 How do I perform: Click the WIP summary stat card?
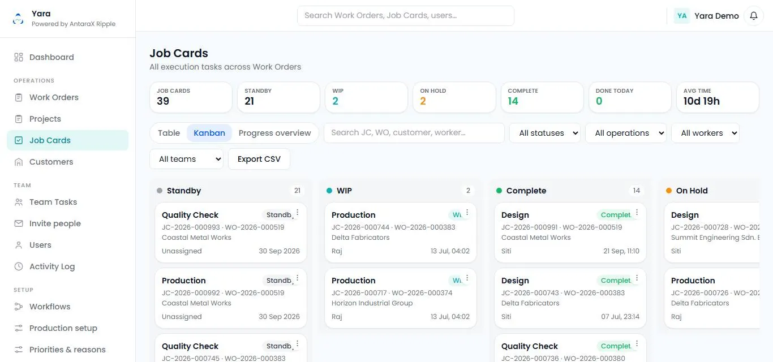click(366, 97)
